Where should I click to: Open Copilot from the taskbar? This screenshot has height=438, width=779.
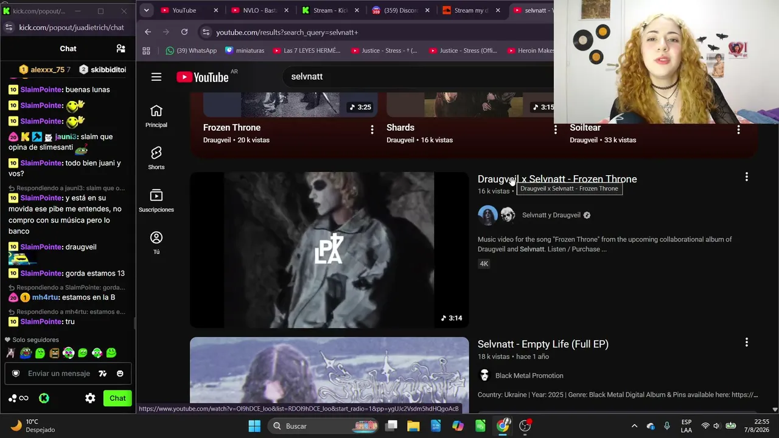(458, 426)
